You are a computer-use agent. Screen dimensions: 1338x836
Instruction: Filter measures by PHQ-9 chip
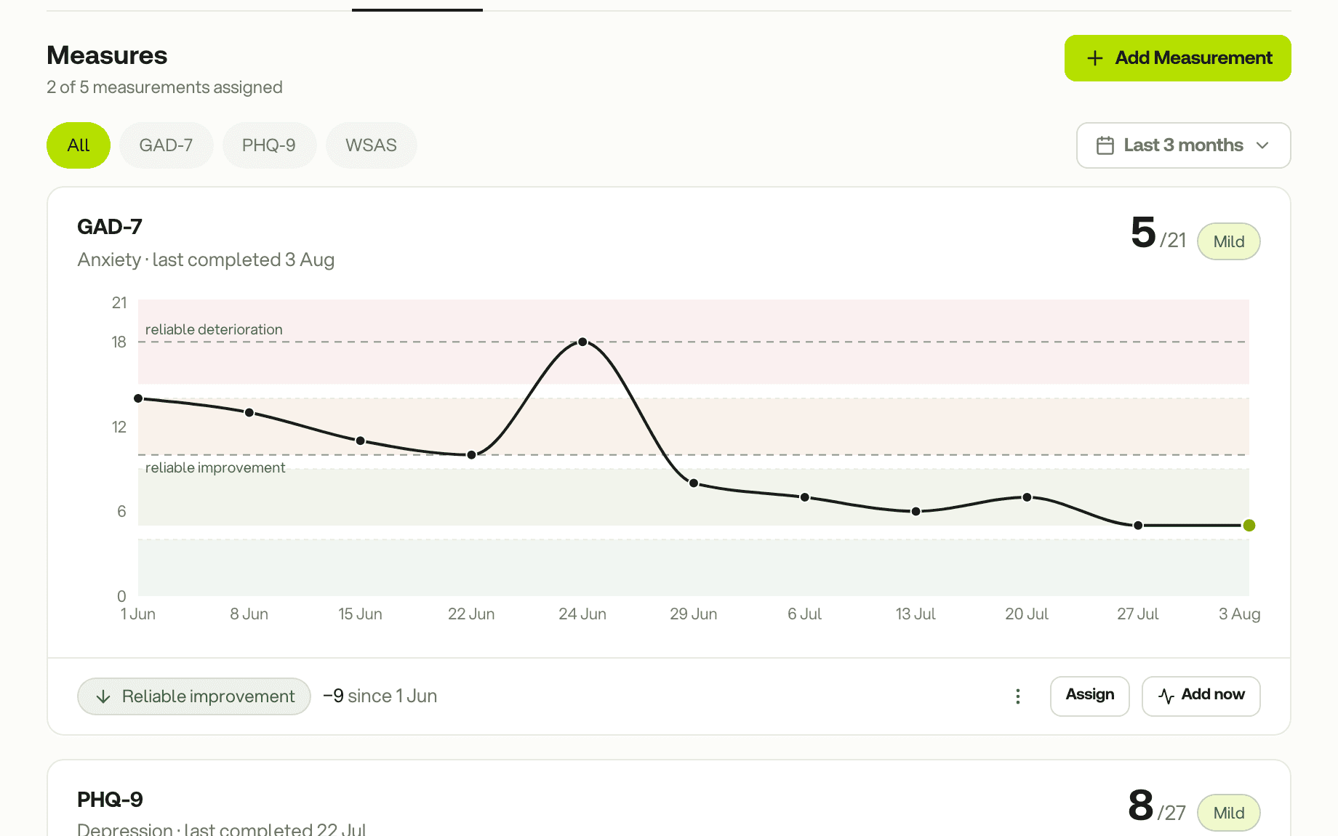[269, 145]
